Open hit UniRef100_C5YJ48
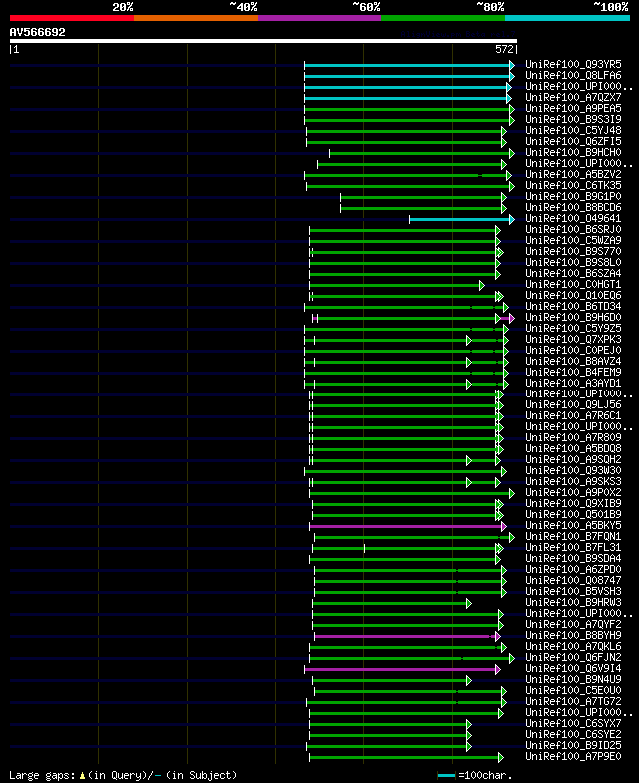This screenshot has width=639, height=783. 573,130
